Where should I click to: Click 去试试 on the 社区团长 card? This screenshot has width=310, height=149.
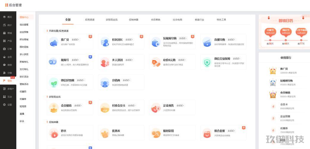(129, 40)
